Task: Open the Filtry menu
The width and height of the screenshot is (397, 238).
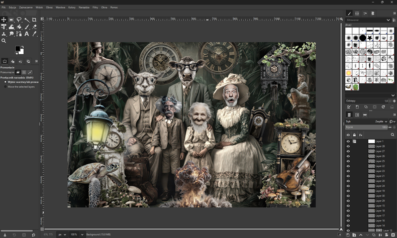Action: click(95, 8)
